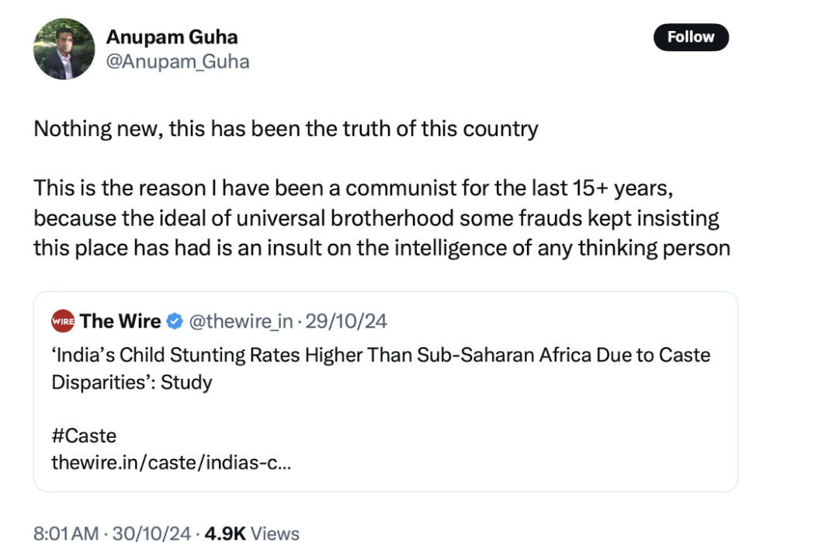Select the word "Study" ending the quoted headline
Screen dimensions: 829x542
[186, 383]
